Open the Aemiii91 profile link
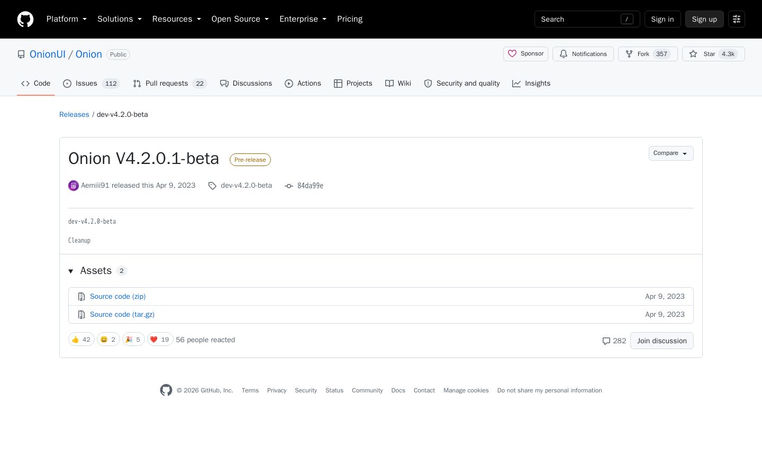Screen dimensions: 762x476 pos(95,186)
